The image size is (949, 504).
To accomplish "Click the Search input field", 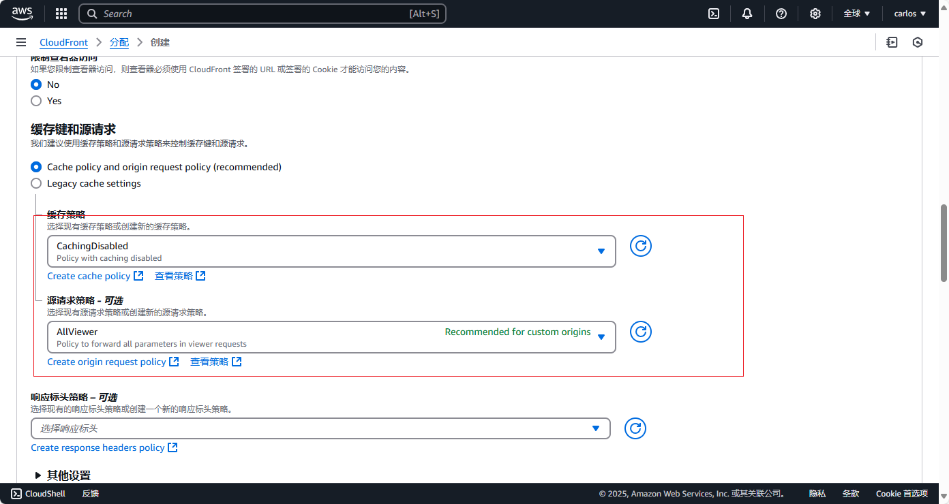I will click(262, 14).
